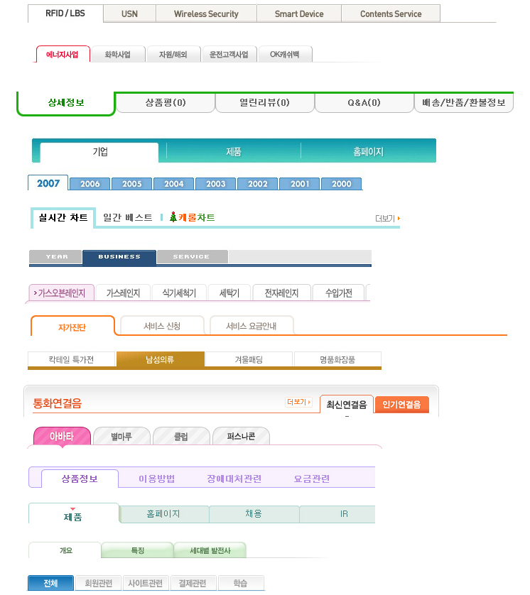This screenshot has width=530, height=595.
Task: Select the BUSINESS tab
Action: (119, 257)
